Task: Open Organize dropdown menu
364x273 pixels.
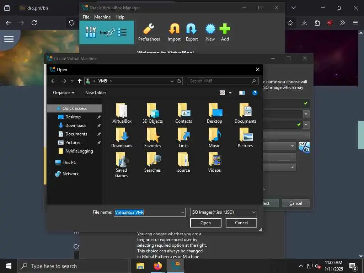Action: click(x=64, y=93)
